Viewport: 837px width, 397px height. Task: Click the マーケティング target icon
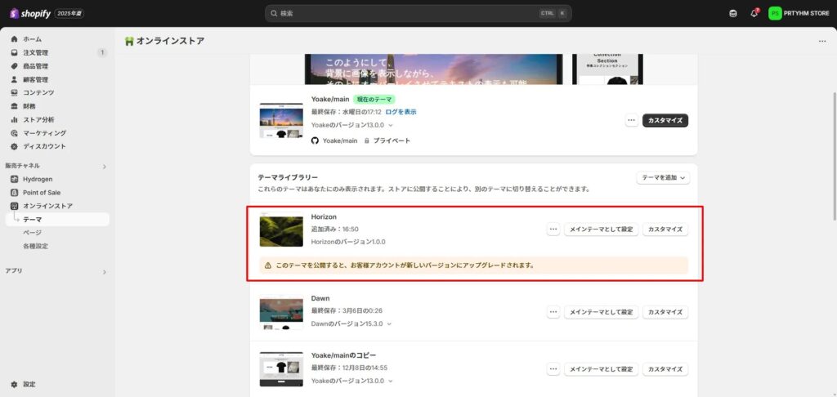[x=15, y=133]
